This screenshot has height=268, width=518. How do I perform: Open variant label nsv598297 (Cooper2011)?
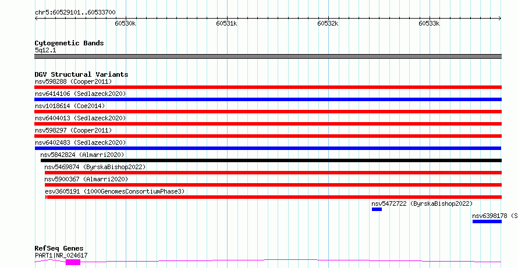click(73, 130)
